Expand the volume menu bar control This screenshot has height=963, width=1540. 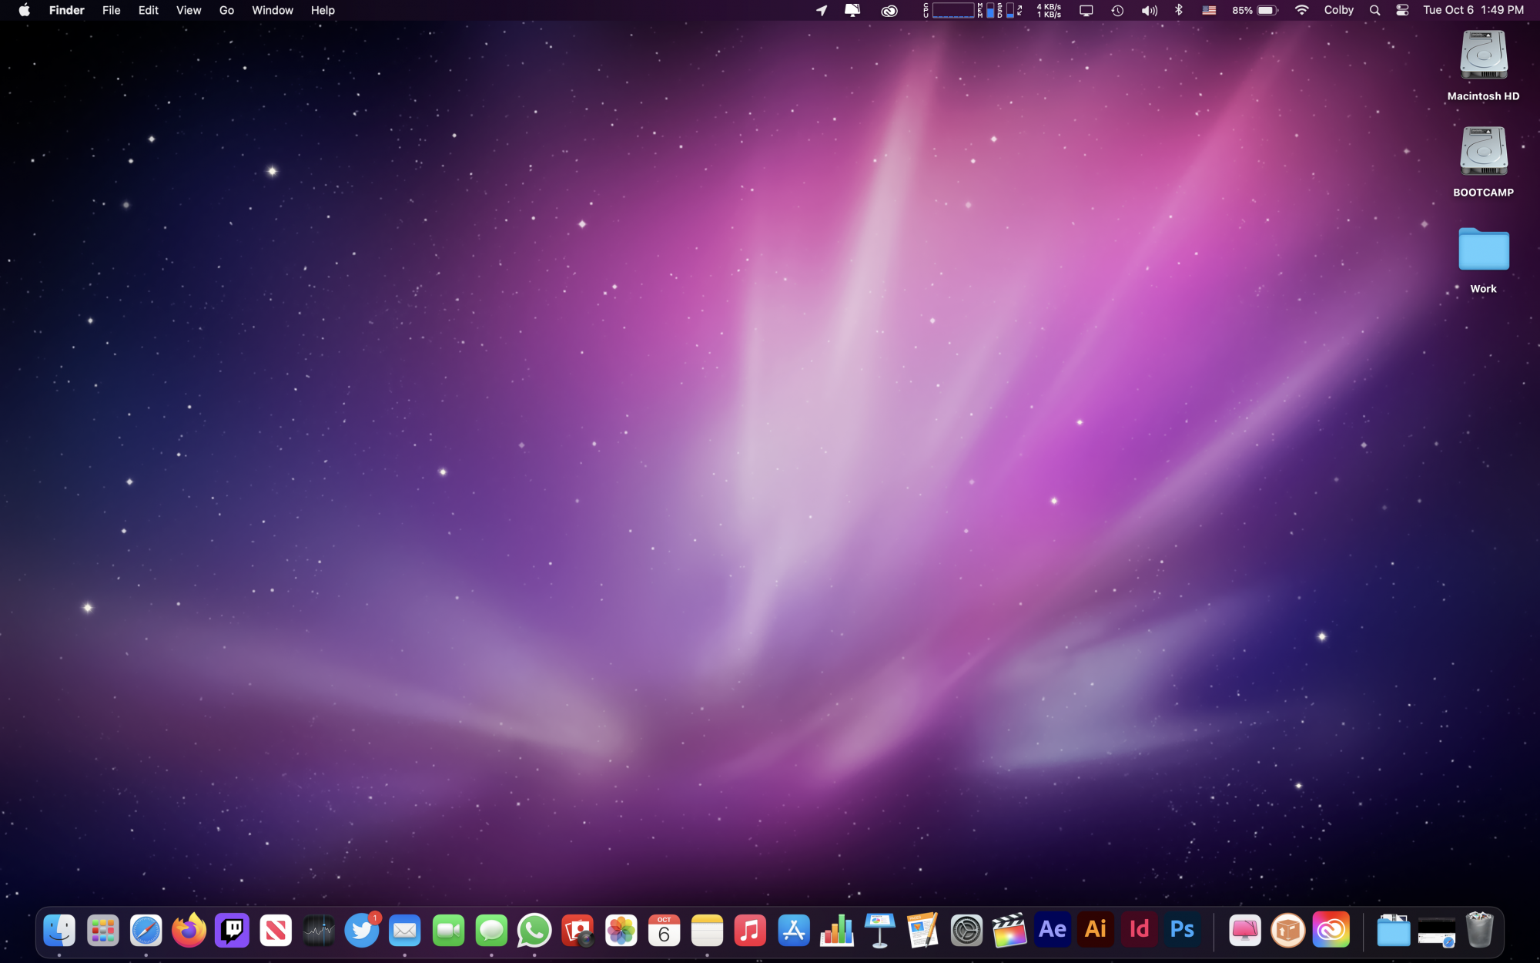pyautogui.click(x=1149, y=10)
